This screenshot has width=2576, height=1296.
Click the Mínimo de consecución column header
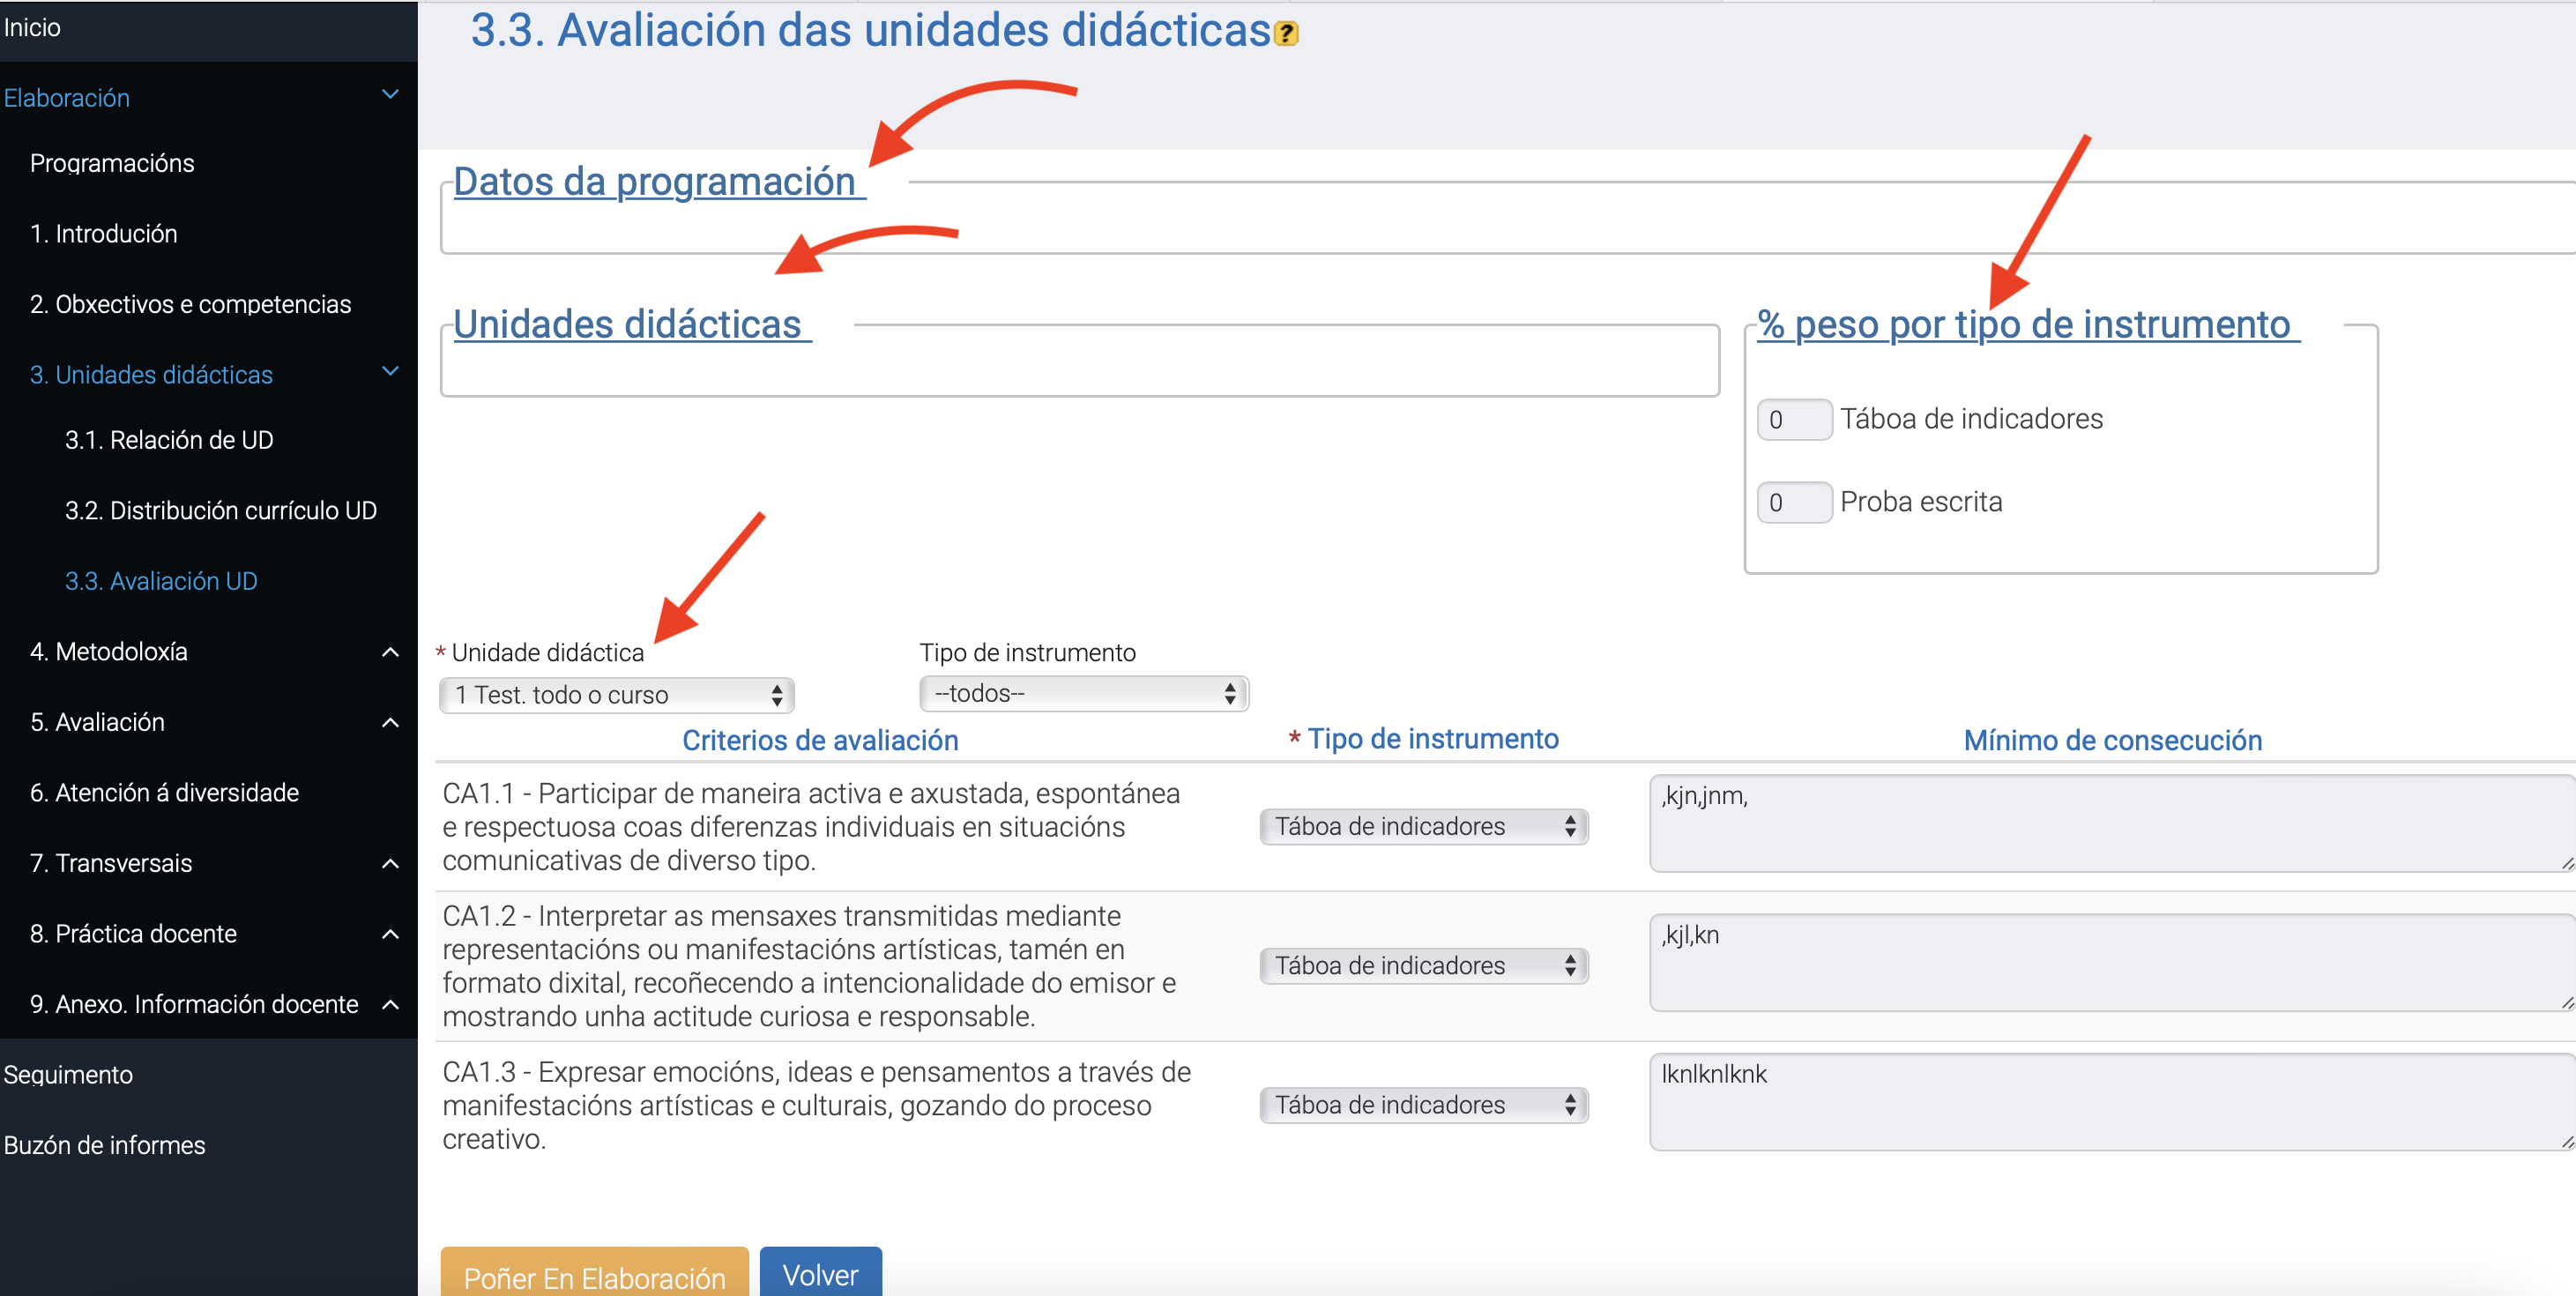(2113, 740)
